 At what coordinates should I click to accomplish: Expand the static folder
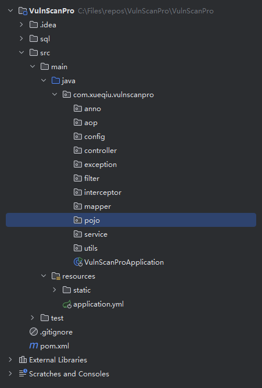click(55, 290)
